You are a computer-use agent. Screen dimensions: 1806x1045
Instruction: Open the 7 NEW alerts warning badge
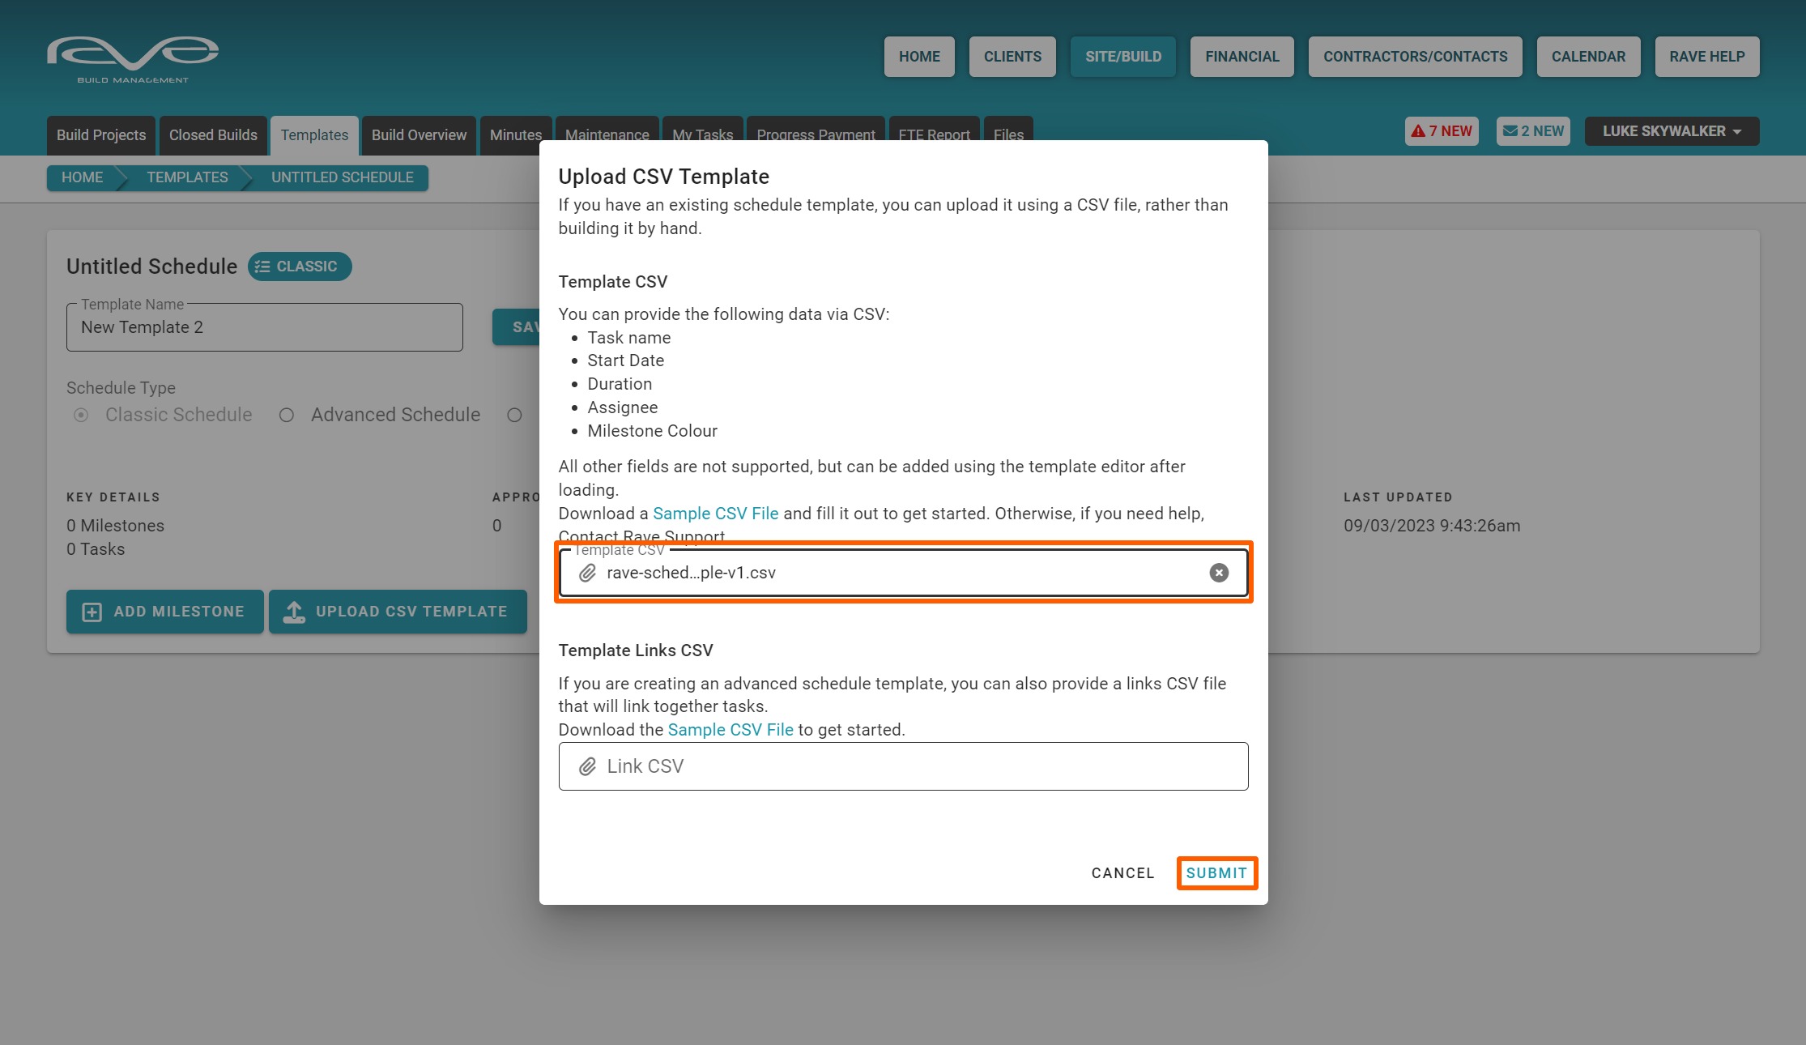click(1441, 131)
